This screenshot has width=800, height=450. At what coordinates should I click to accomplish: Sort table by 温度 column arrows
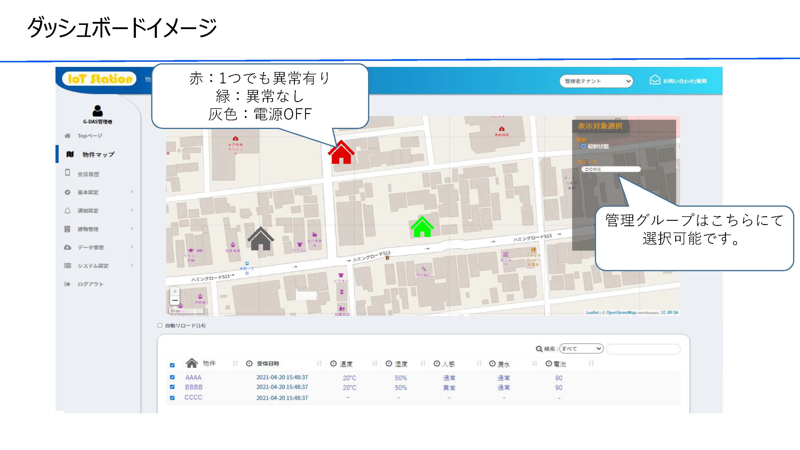[375, 363]
